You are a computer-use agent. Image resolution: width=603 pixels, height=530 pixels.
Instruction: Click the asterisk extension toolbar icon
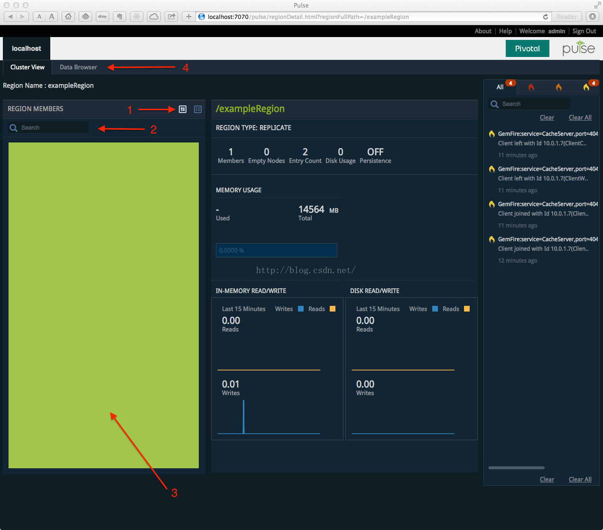[x=137, y=17]
